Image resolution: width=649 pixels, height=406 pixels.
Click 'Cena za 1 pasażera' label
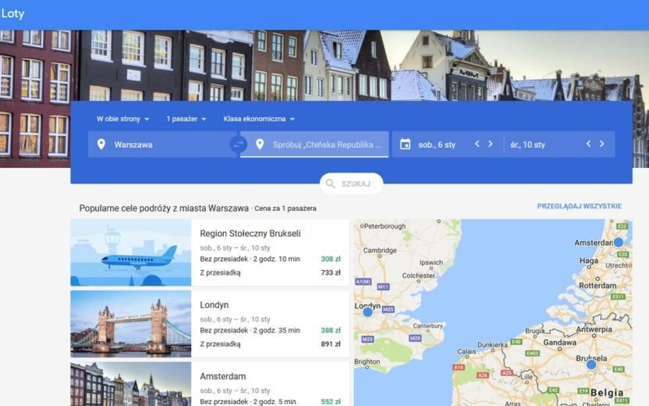pyautogui.click(x=285, y=209)
